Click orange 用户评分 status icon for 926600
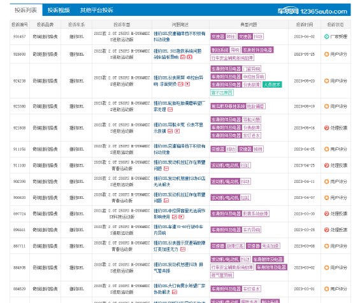Viewport: 353px width, 303px height. pyautogui.click(x=326, y=54)
